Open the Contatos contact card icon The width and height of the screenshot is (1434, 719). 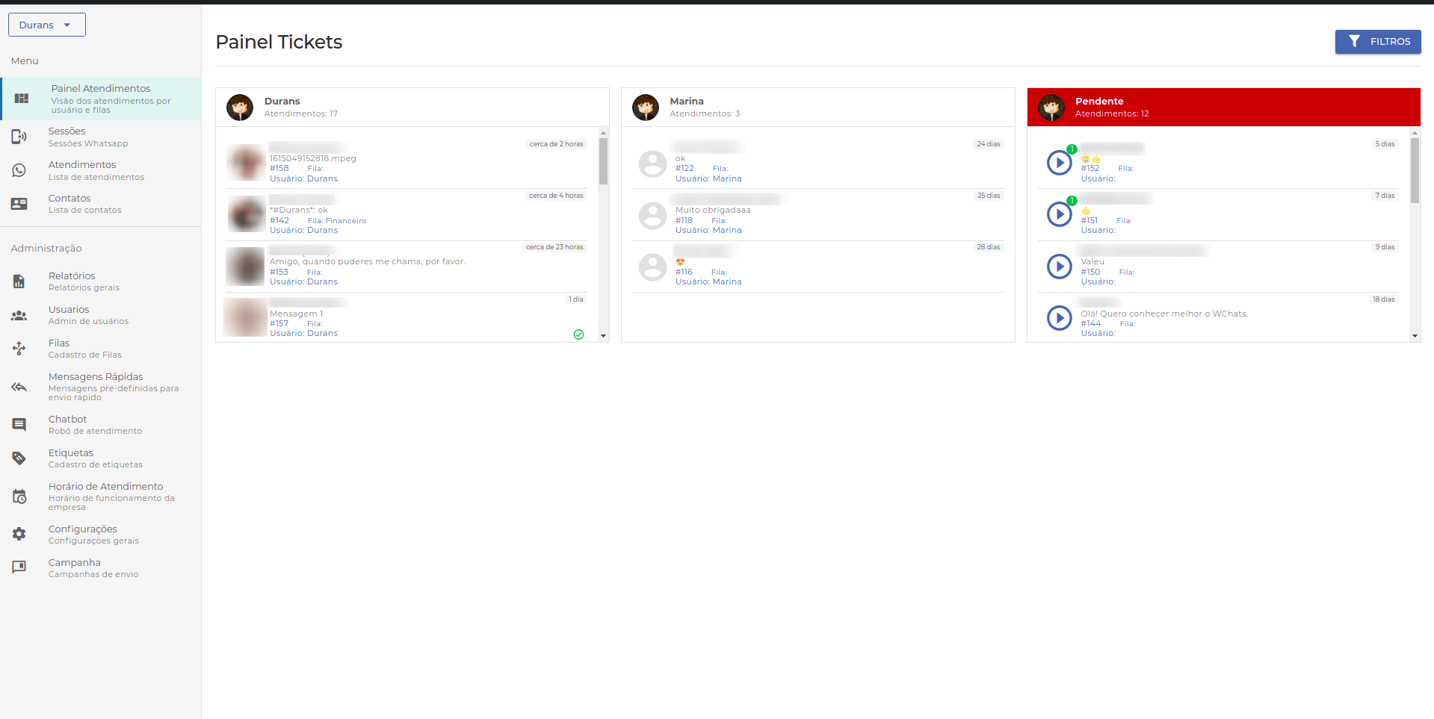pyautogui.click(x=19, y=204)
